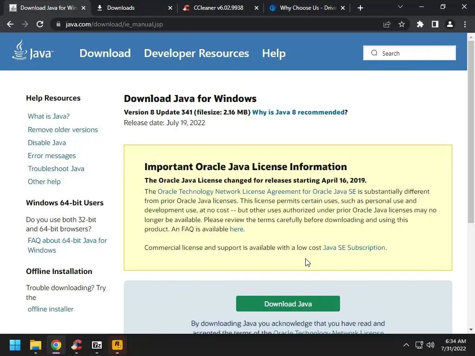Screen dimensions: 475x356
Task: Switch to the Downloads tab
Action: click(134, 8)
